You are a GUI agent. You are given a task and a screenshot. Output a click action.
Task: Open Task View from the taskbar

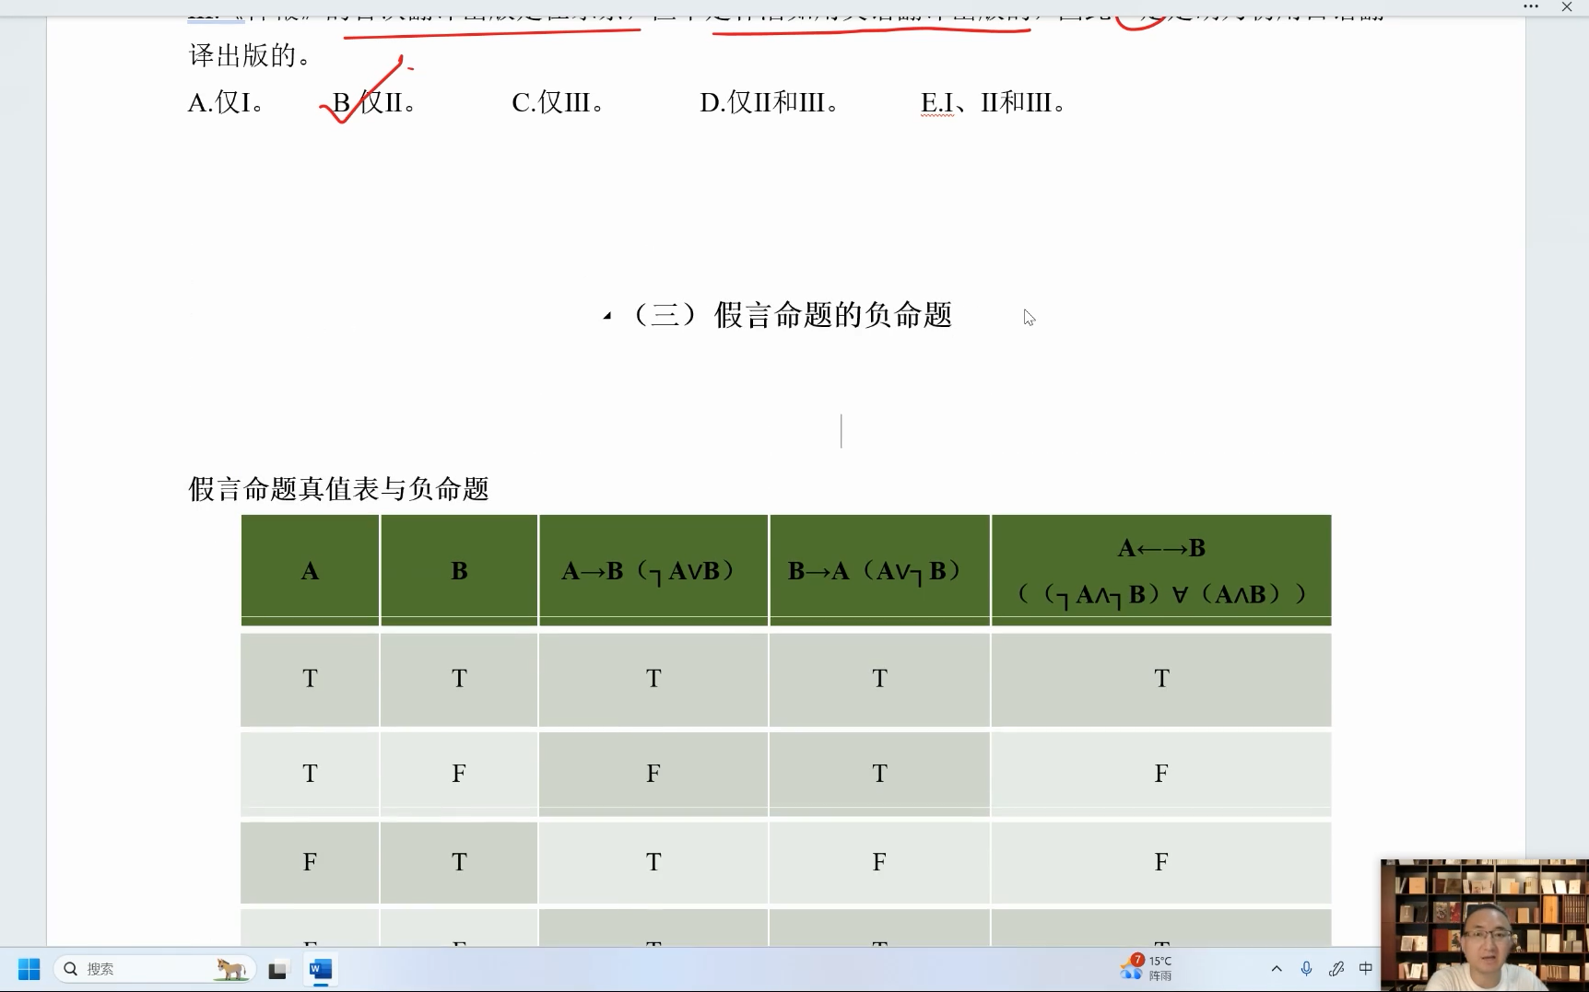pos(277,970)
